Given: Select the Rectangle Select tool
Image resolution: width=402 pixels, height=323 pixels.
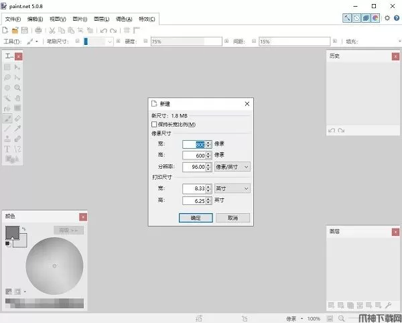Looking at the screenshot, I should click(x=7, y=67).
